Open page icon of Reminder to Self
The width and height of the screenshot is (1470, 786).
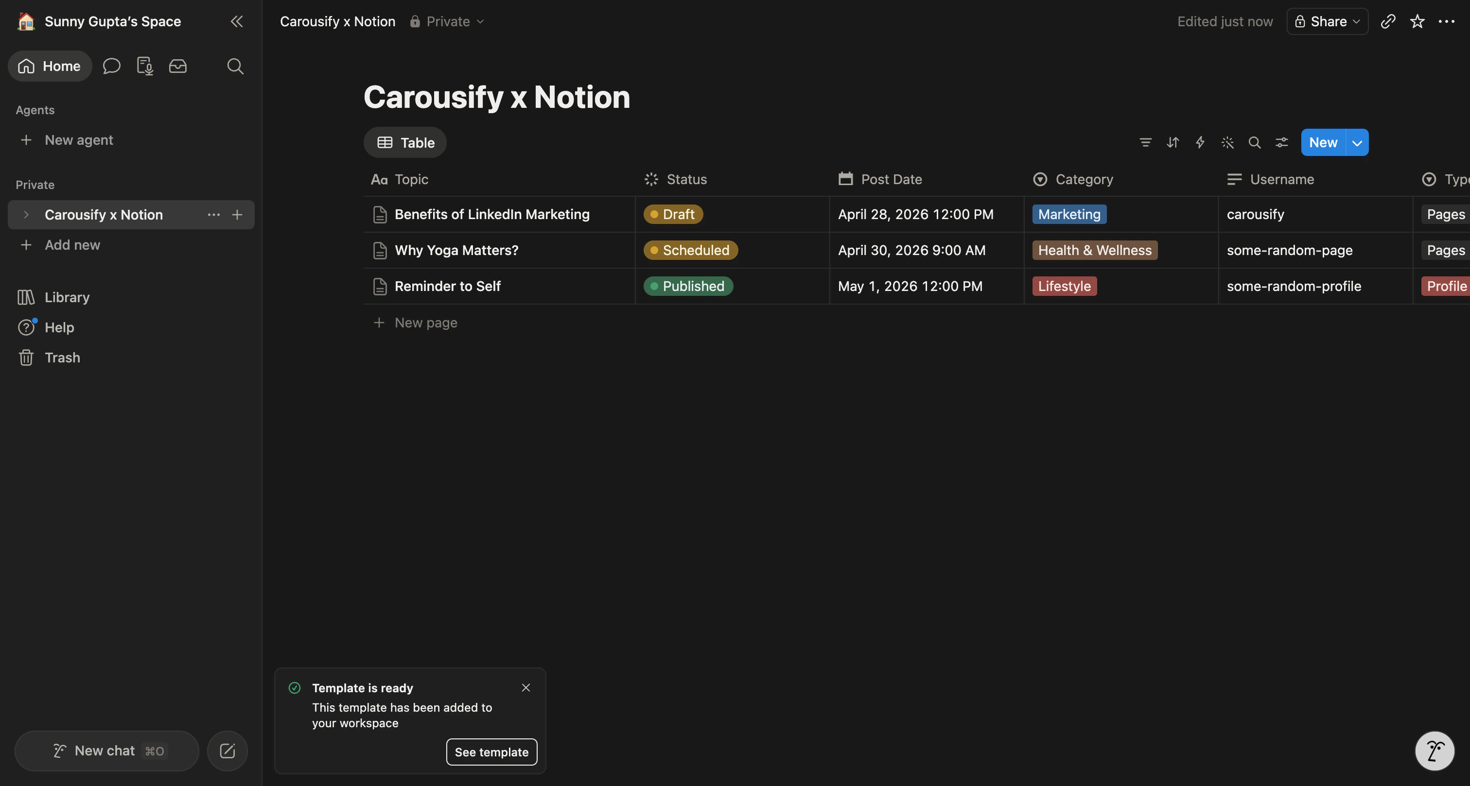pyautogui.click(x=380, y=286)
